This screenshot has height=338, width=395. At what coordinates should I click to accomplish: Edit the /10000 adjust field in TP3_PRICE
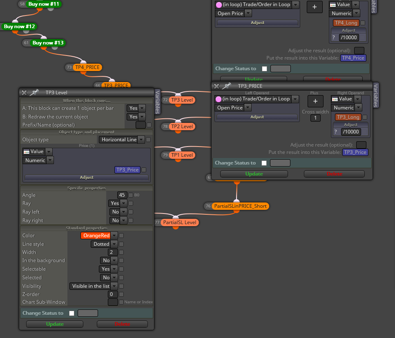350,132
